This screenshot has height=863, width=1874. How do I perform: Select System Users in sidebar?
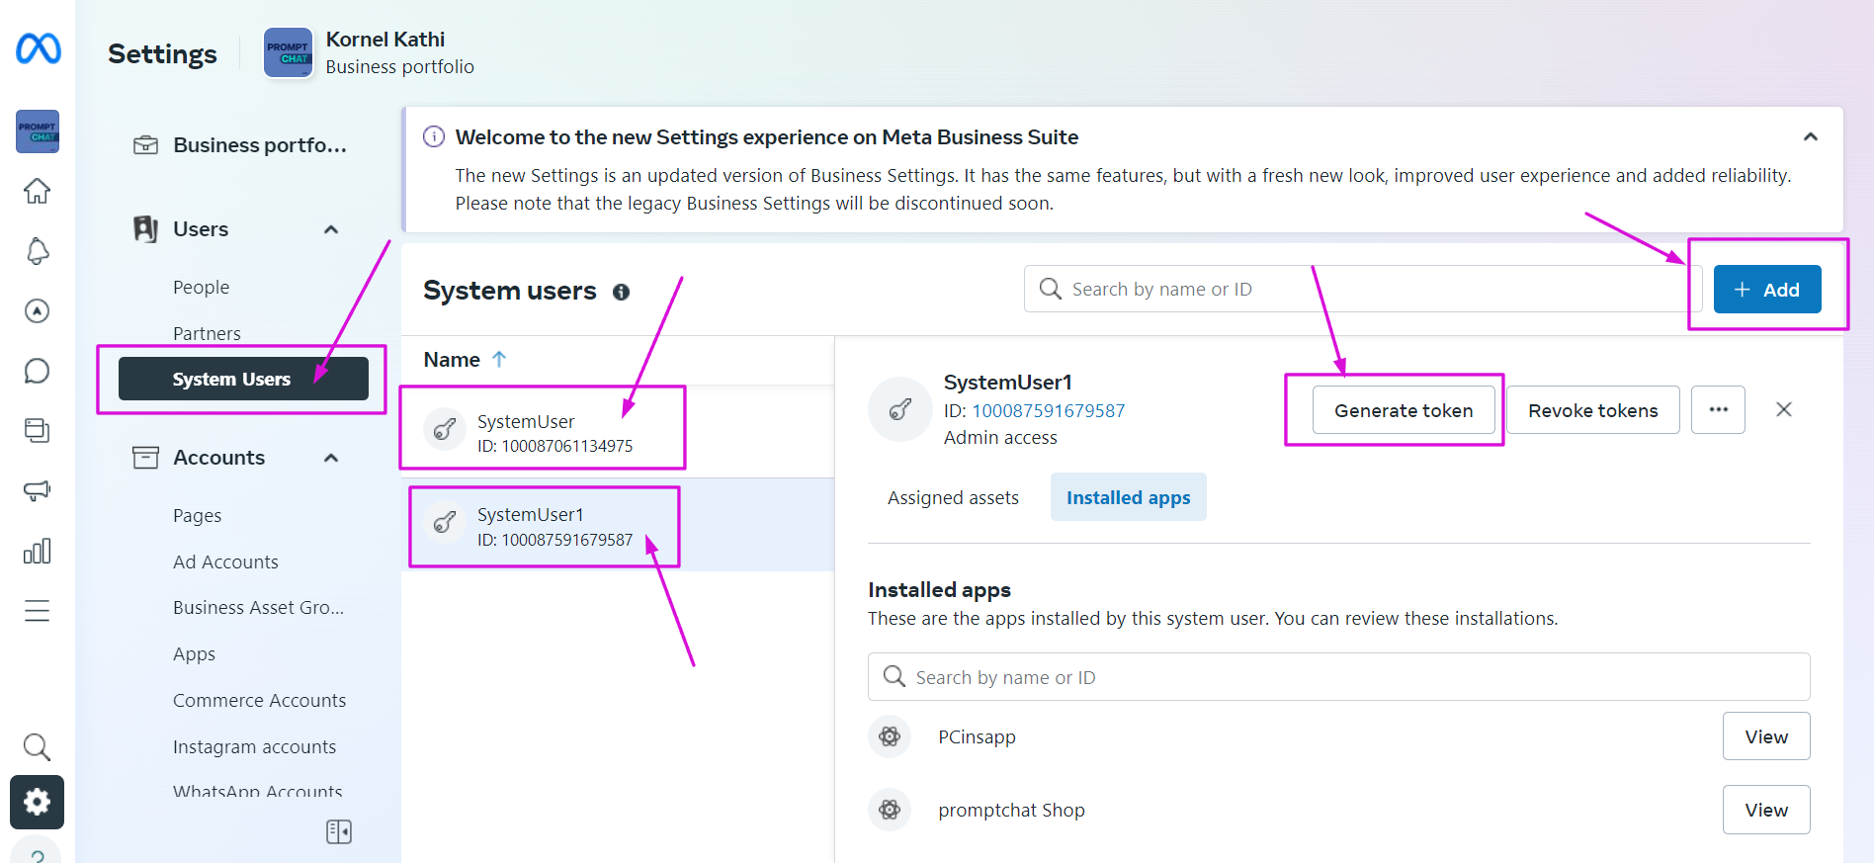tap(243, 379)
